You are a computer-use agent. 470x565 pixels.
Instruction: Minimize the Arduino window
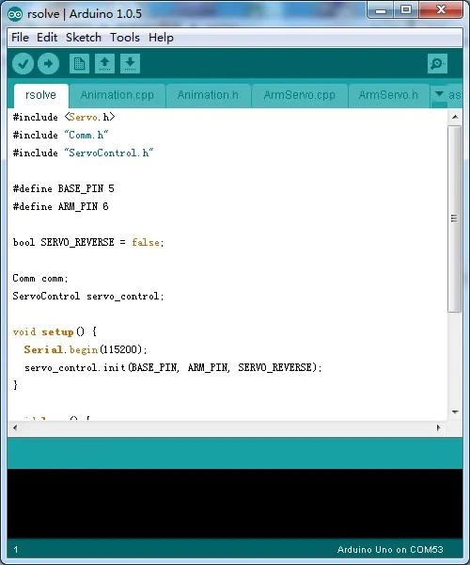(x=381, y=10)
